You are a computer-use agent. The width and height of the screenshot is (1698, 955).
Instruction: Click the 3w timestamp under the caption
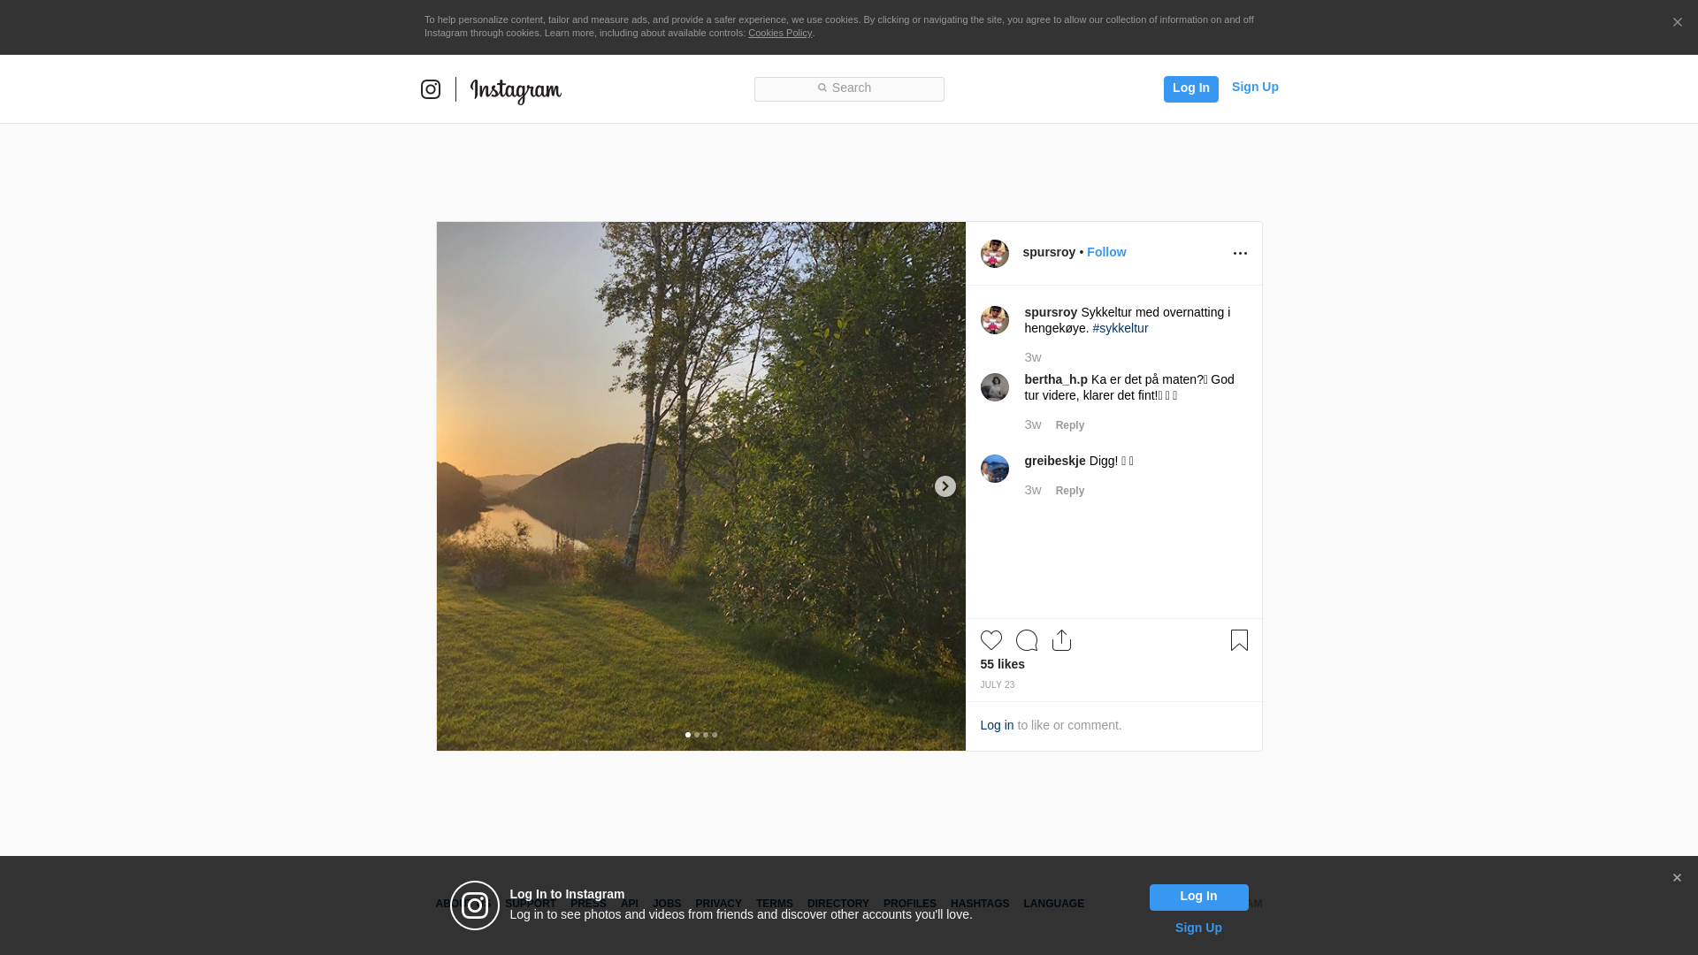(x=1033, y=357)
